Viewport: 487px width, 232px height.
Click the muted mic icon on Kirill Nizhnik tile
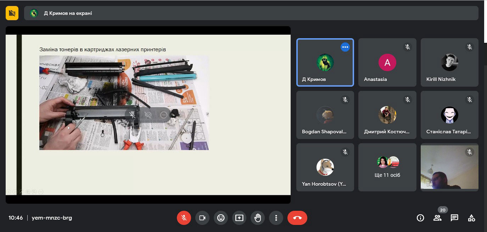pyautogui.click(x=470, y=47)
